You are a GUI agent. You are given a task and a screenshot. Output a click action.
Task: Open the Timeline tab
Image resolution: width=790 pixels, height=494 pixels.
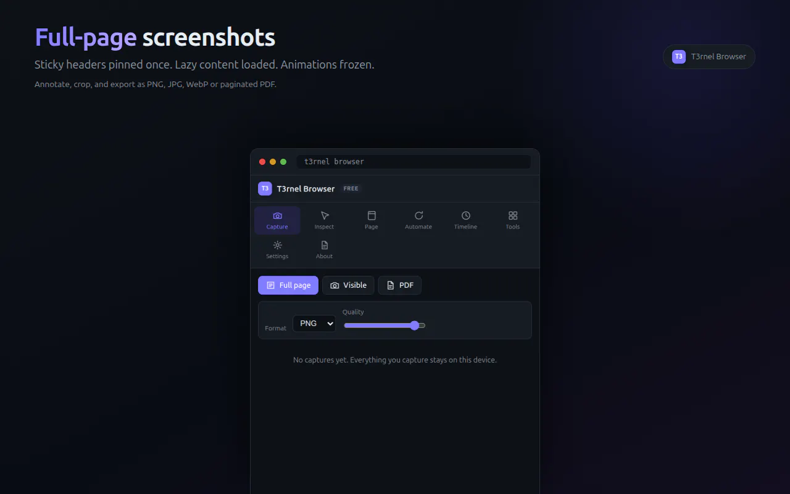(465, 220)
